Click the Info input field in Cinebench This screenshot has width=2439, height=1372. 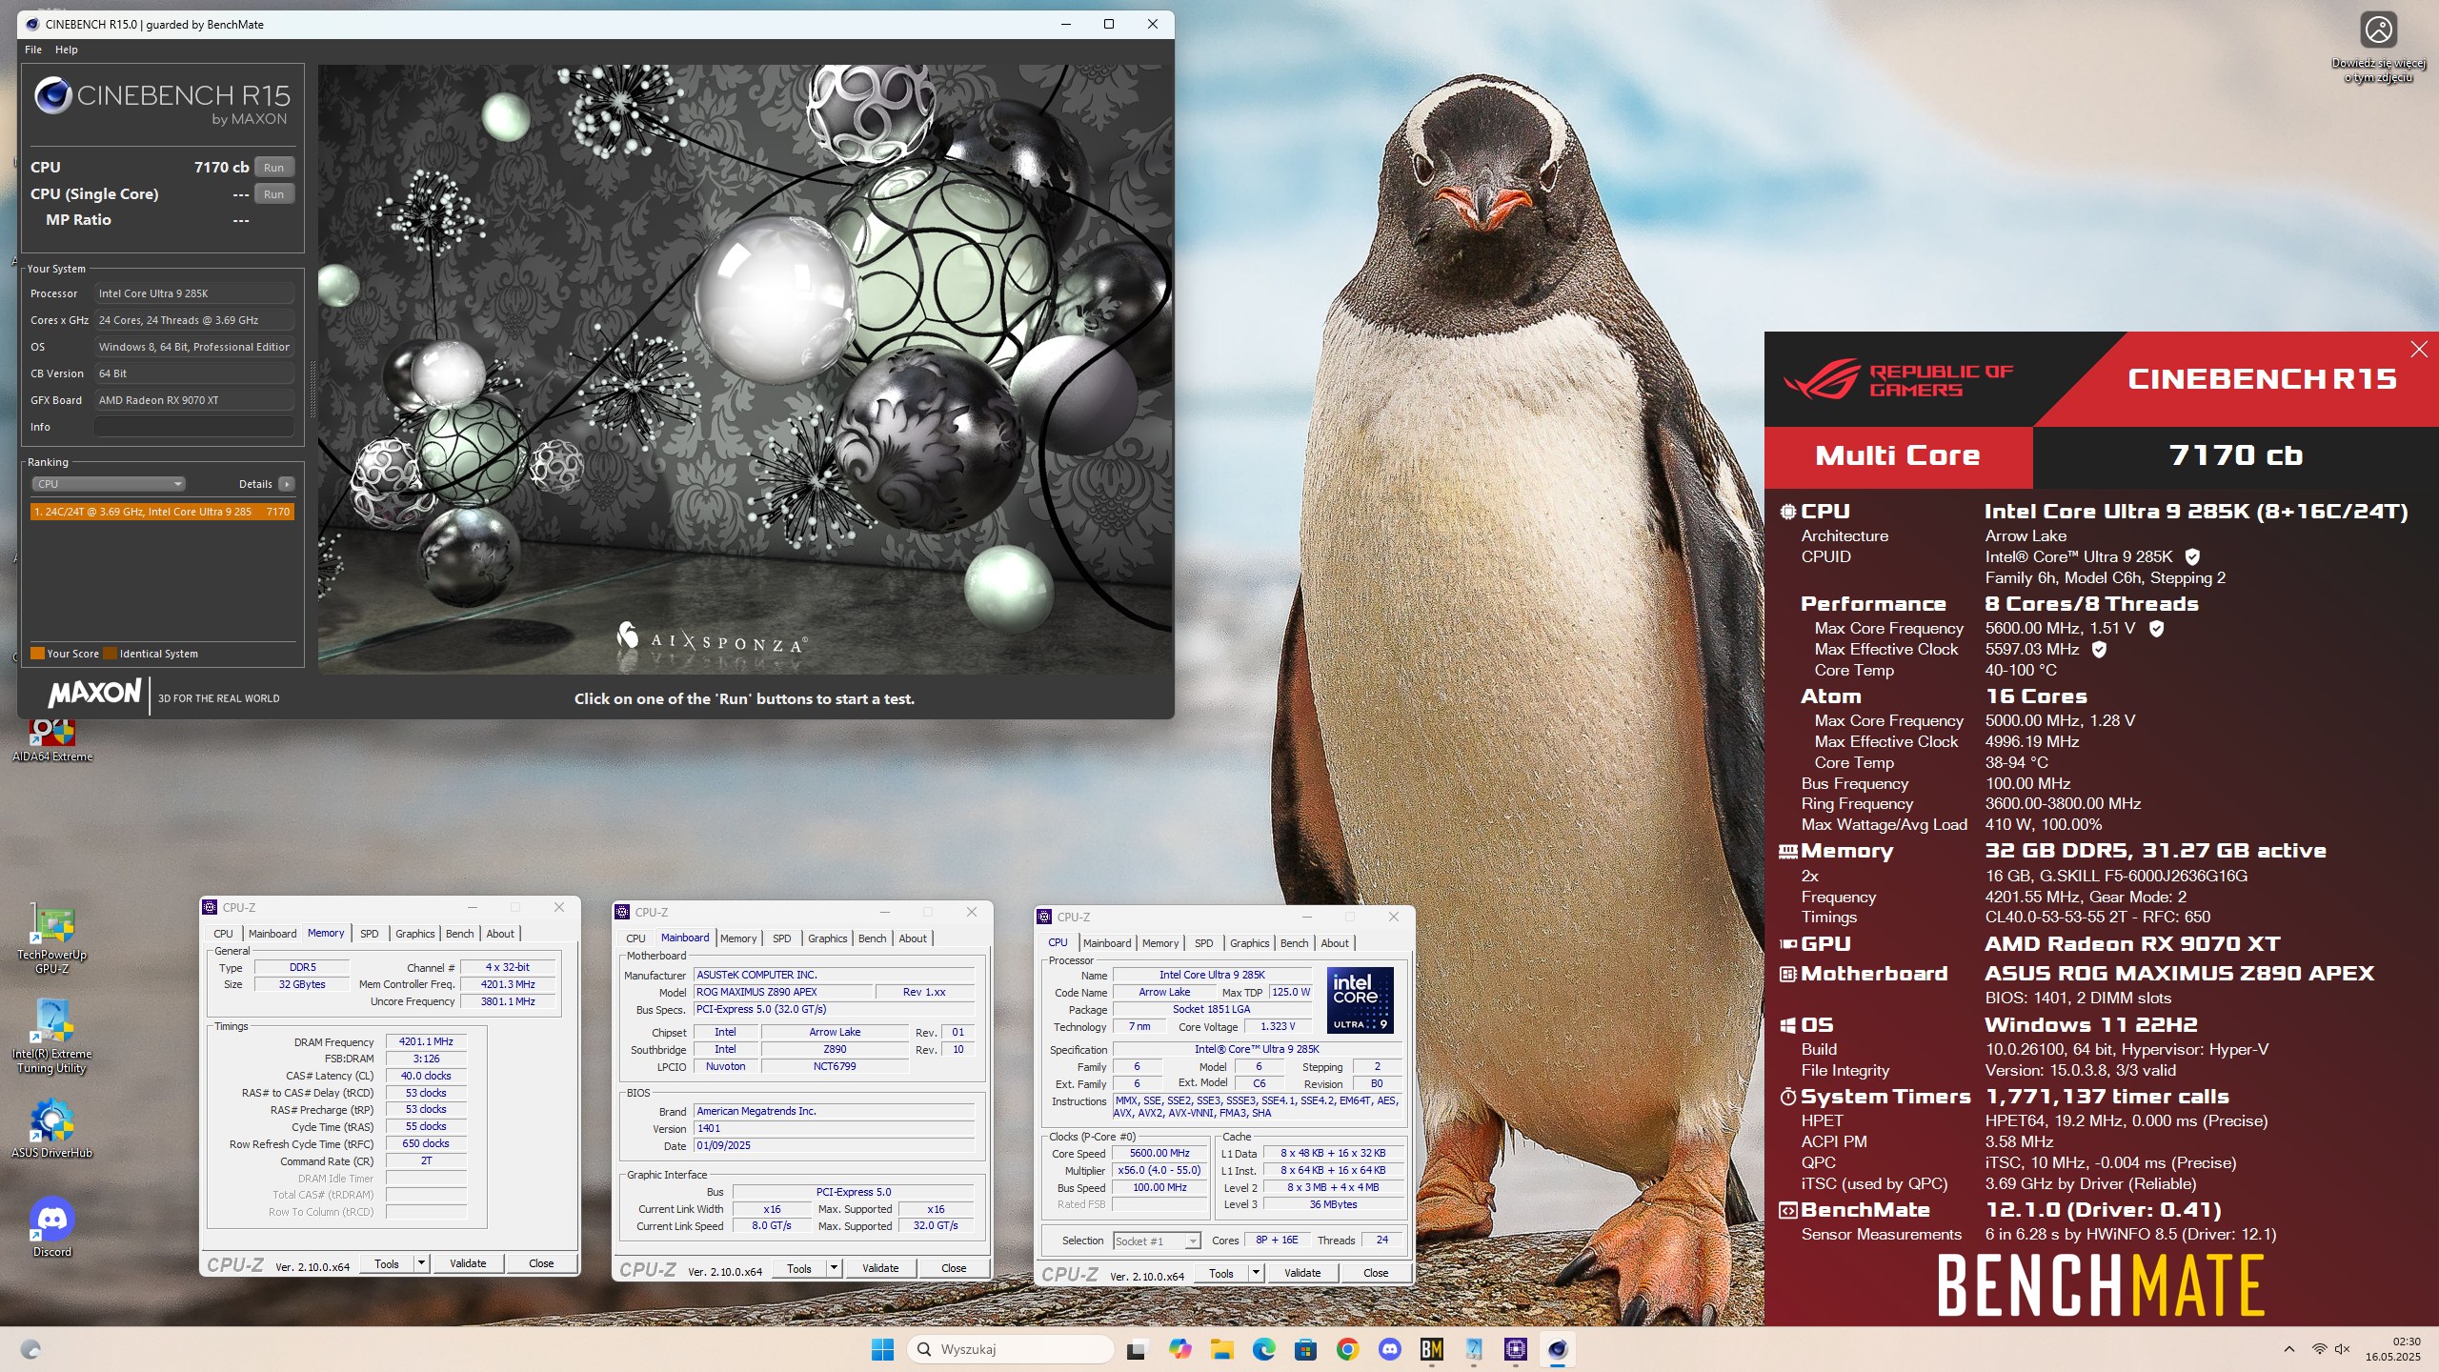click(194, 427)
